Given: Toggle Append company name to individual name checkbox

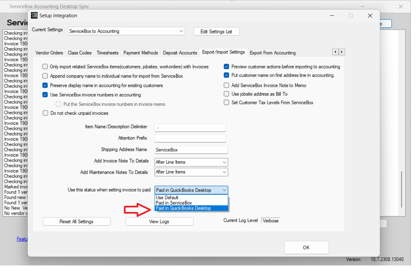Looking at the screenshot, I should tap(45, 76).
